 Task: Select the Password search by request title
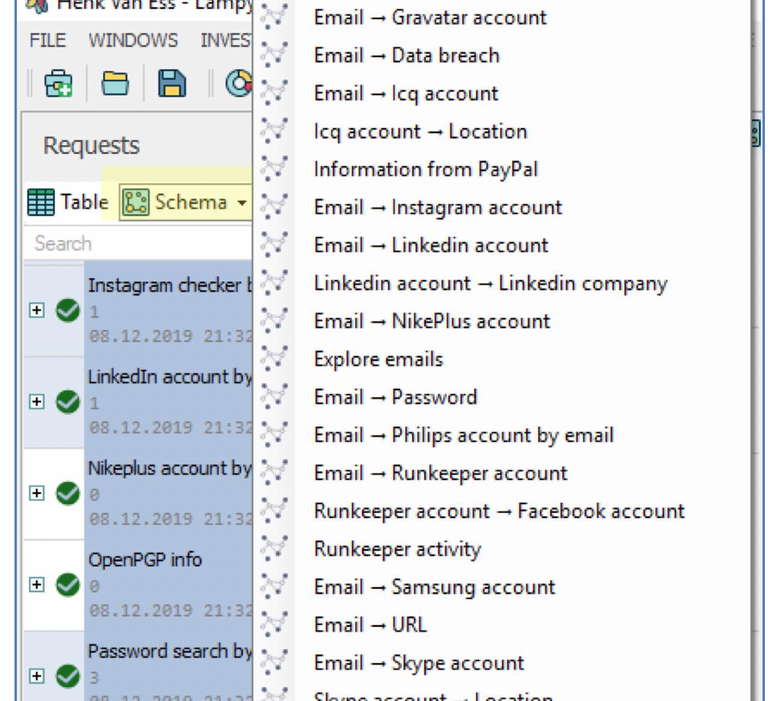pos(170,652)
